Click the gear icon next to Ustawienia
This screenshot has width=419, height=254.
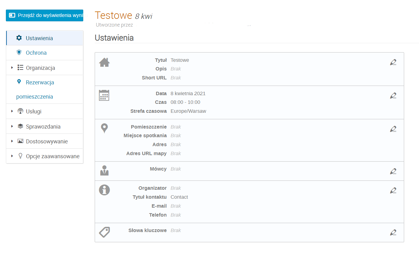pyautogui.click(x=19, y=38)
